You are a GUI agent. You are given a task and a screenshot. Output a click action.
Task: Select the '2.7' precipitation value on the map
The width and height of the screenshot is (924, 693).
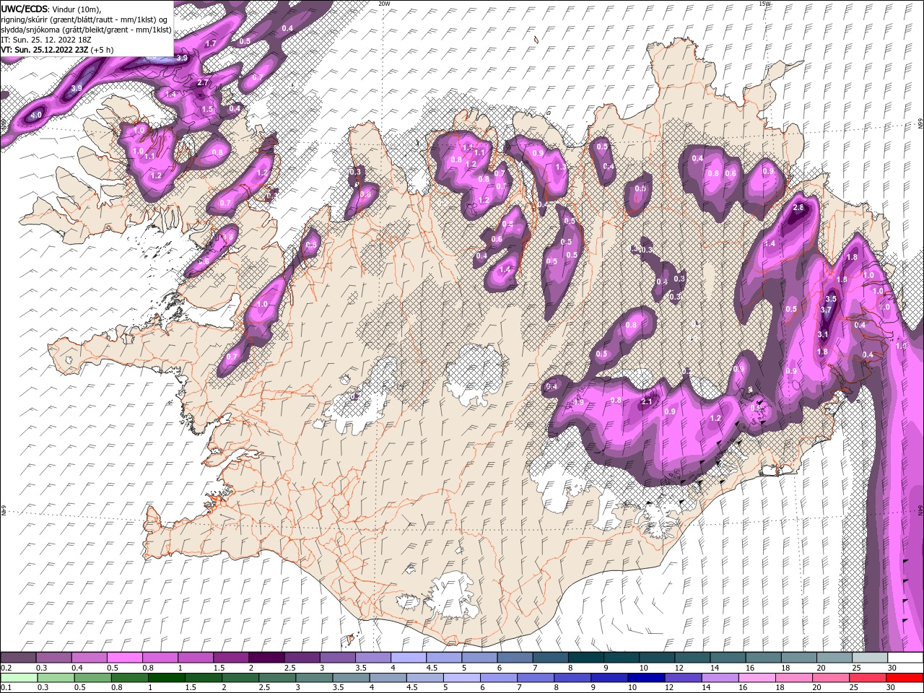(x=203, y=83)
